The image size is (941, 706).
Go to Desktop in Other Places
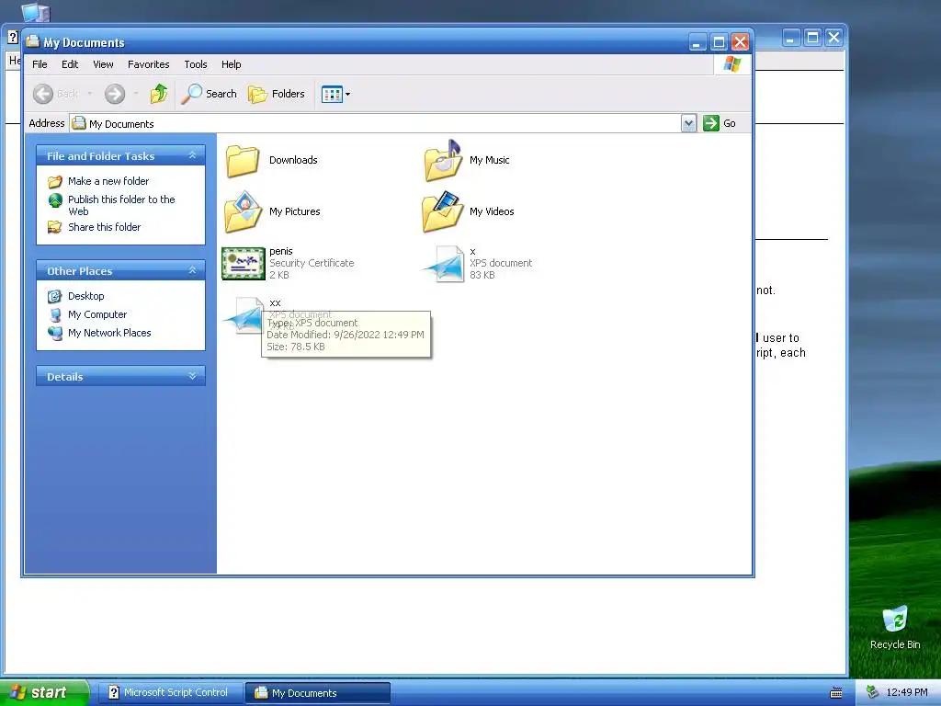[x=85, y=296]
